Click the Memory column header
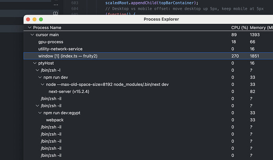Screen dimensions: 273x160 [261, 28]
